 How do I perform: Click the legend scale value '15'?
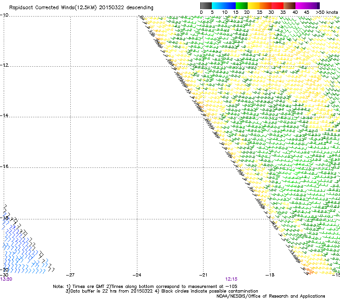(236, 12)
